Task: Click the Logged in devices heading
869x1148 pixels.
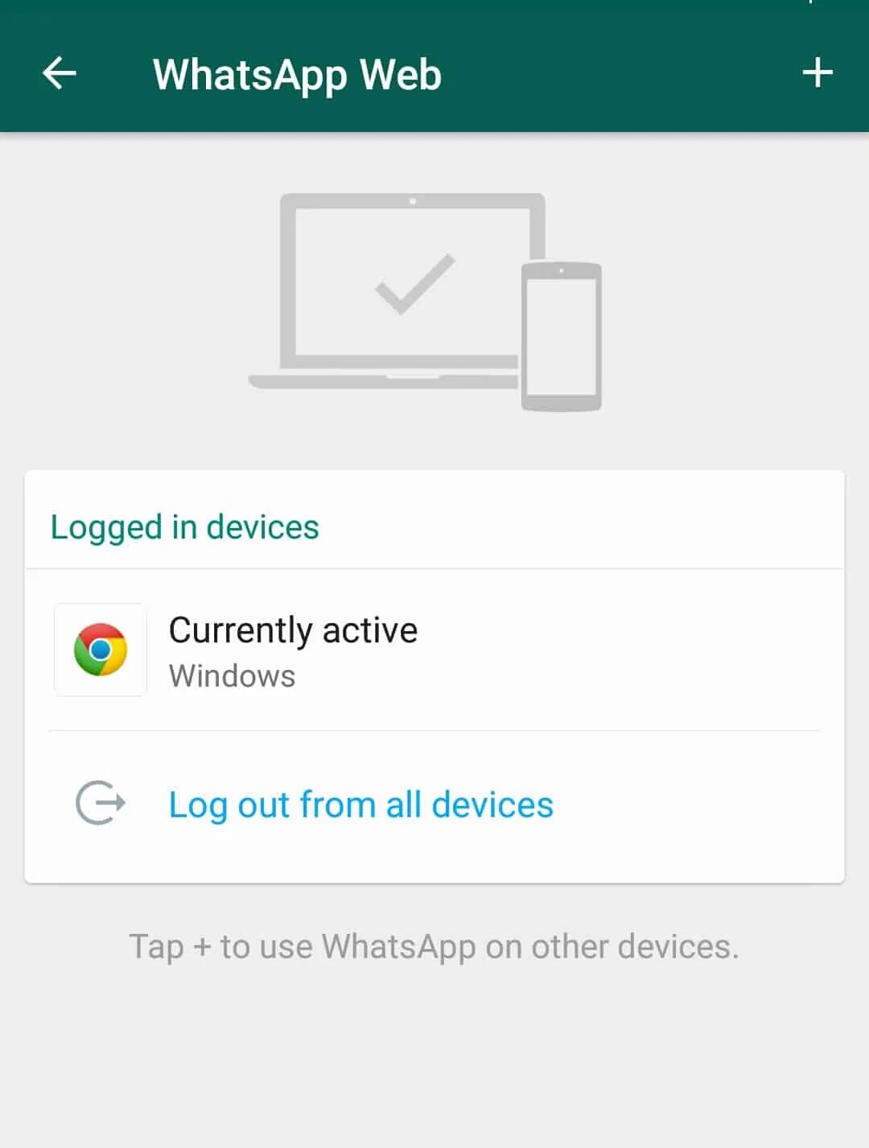Action: coord(184,527)
